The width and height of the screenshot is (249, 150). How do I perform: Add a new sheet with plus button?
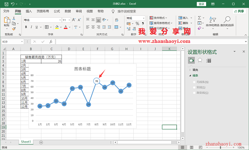tap(41, 142)
